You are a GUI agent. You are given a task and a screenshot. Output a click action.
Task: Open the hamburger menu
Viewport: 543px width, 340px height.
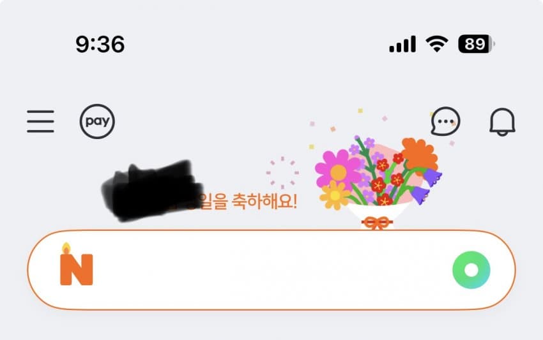(40, 121)
